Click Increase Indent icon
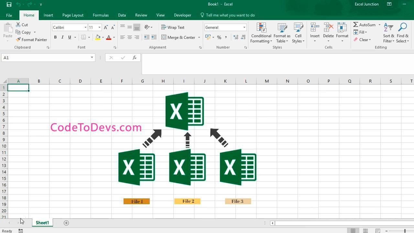 click(154, 37)
